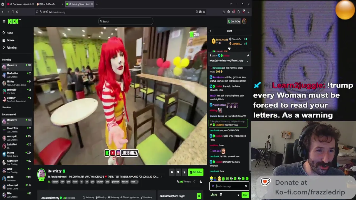Open lifeismizzy TikTok link
Screen dimensions: 356x200
[x=146, y=197]
